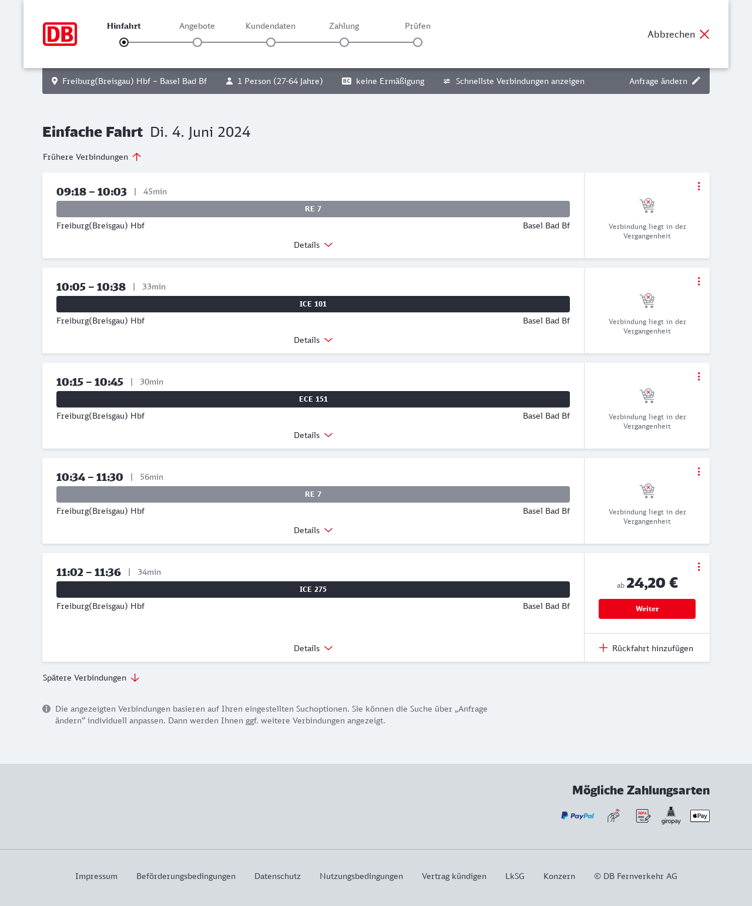Click the giropay payment icon
This screenshot has width=752, height=906.
click(x=671, y=816)
